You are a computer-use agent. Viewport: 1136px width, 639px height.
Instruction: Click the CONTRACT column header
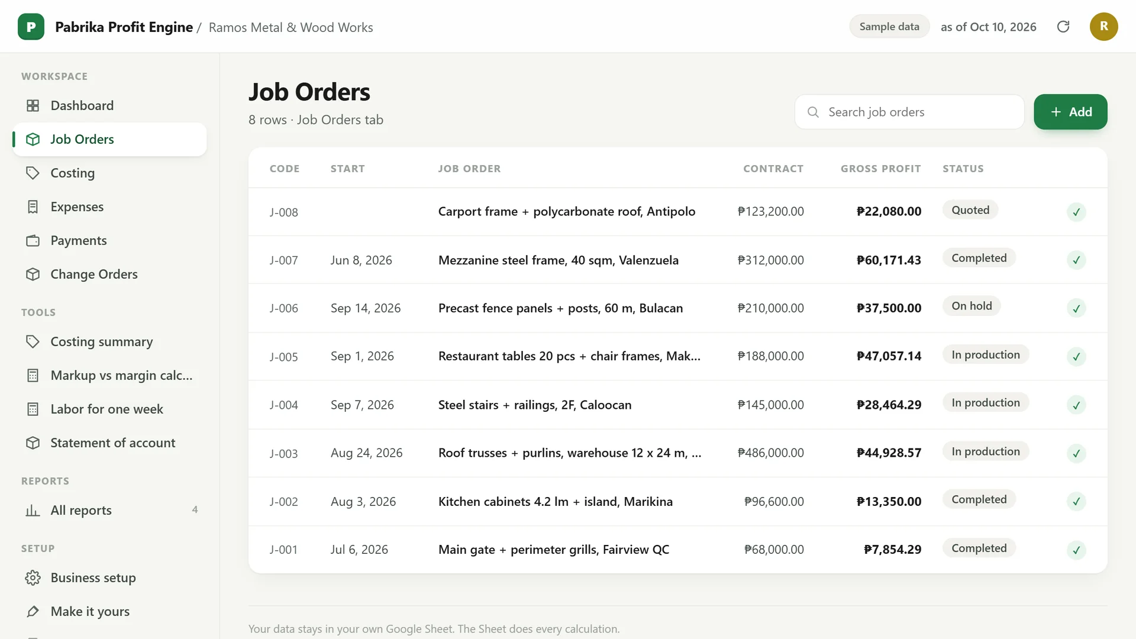click(x=773, y=169)
